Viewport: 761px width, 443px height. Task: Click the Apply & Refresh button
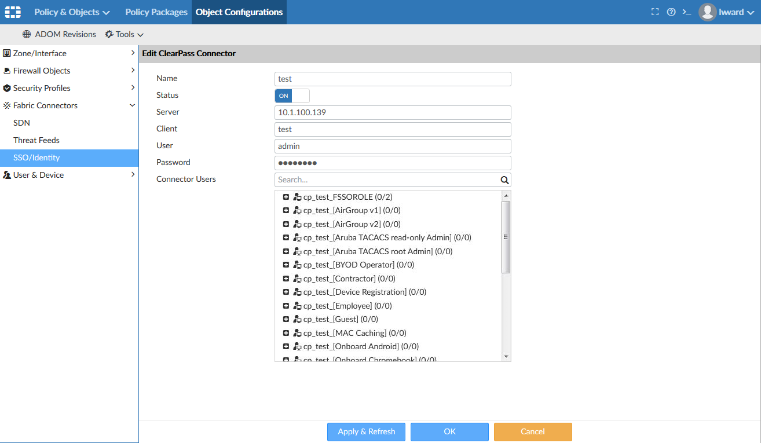point(366,431)
